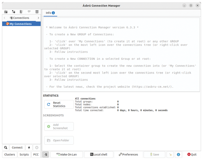Open the Scripts panel
Screen dimensions: 203x160
coord(24,155)
